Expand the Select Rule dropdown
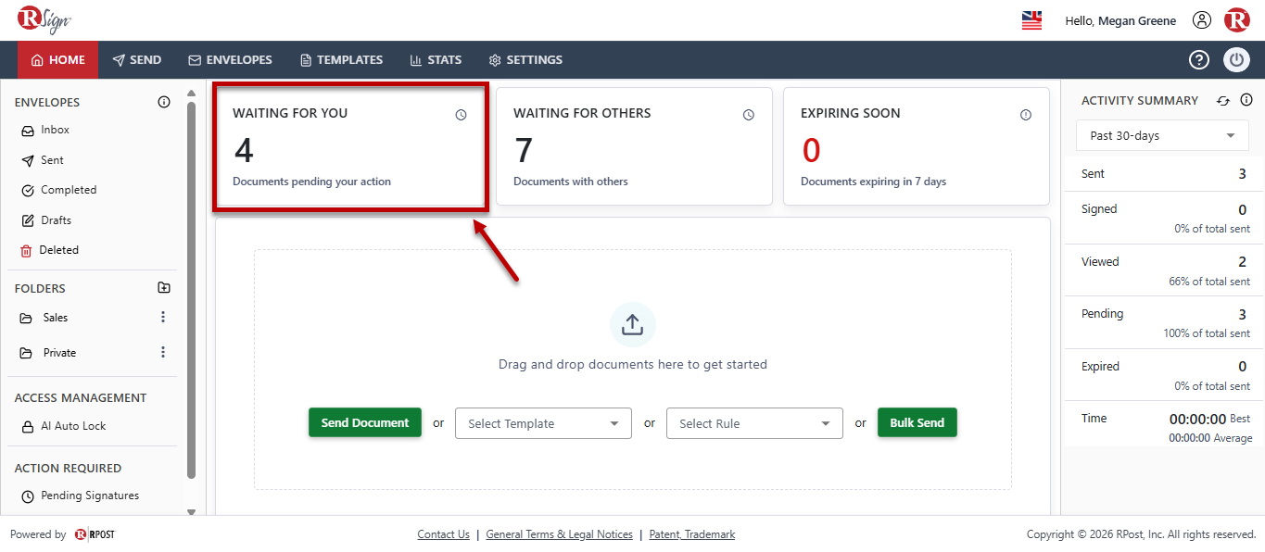The height and width of the screenshot is (552, 1265). tap(754, 423)
